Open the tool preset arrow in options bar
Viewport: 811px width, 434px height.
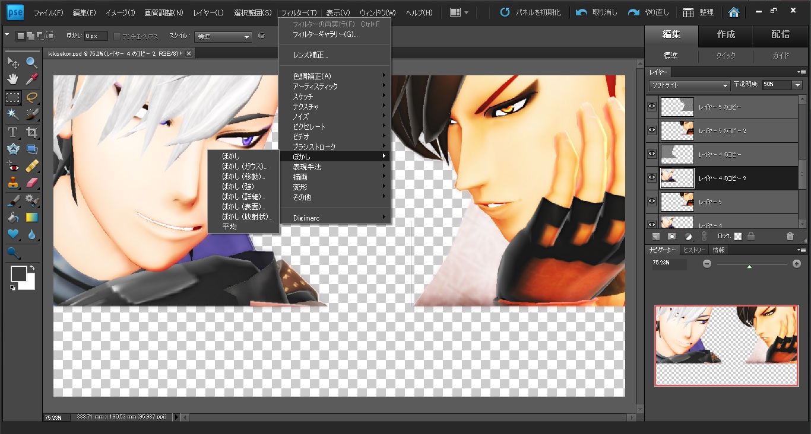(x=7, y=35)
